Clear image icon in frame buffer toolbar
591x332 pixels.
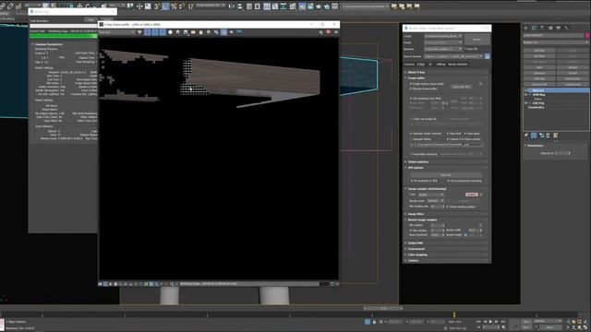[201, 32]
